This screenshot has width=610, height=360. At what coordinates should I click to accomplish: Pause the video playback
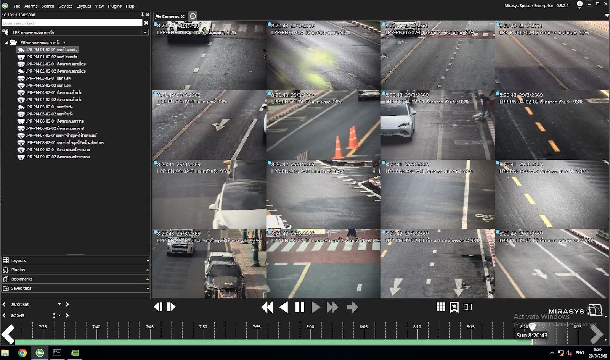tap(300, 307)
